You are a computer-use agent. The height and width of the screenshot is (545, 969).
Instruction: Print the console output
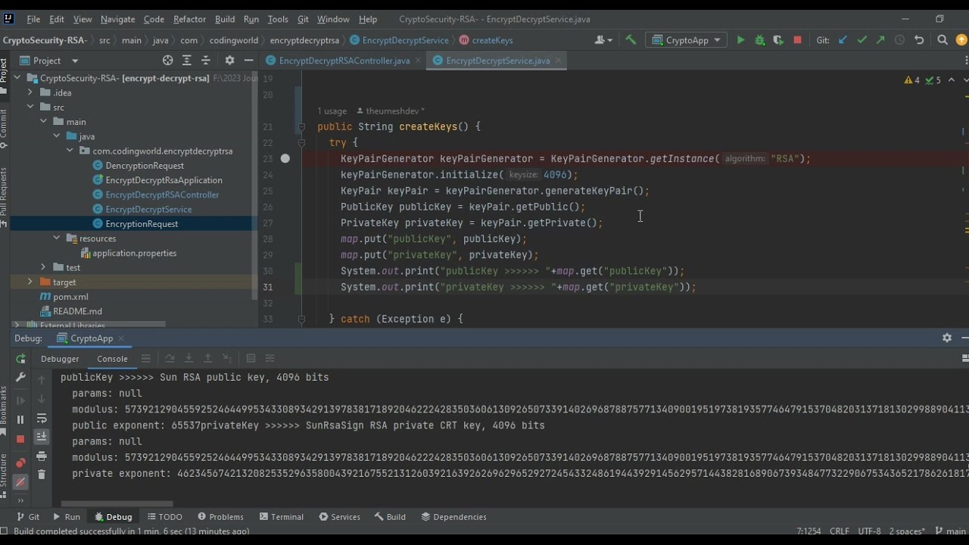click(42, 456)
